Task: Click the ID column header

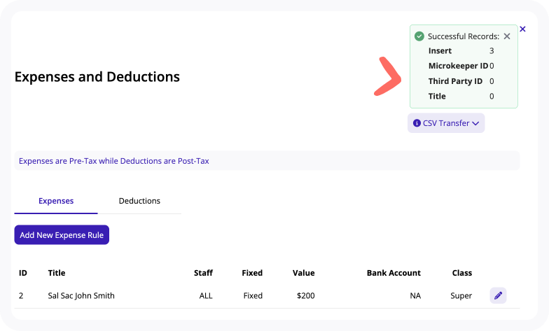Action: (22, 273)
